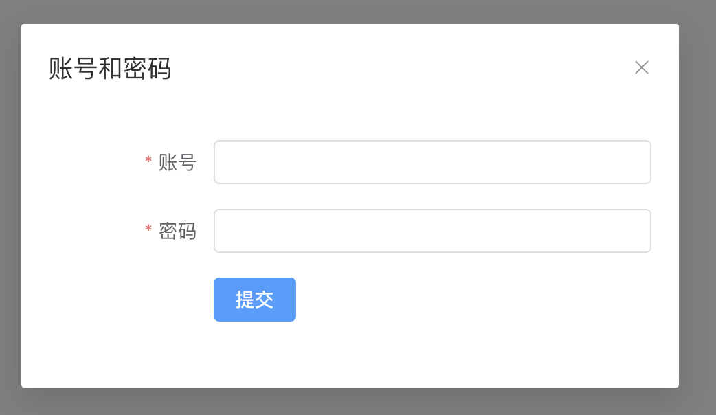Submit the account and password form
This screenshot has width=716, height=415.
pyautogui.click(x=254, y=300)
